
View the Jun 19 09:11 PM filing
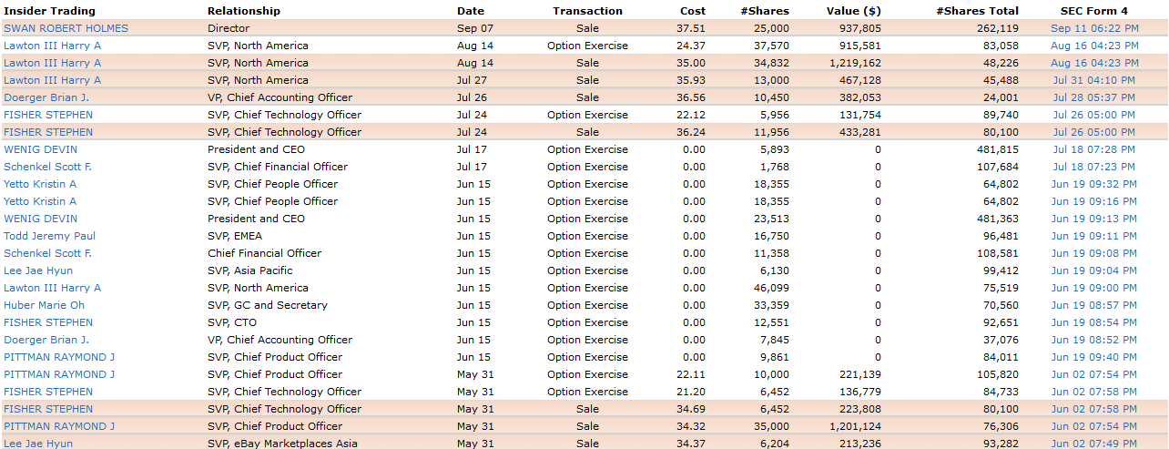coord(1093,236)
